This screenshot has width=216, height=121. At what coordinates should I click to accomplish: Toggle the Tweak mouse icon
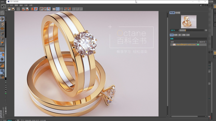click(x=2, y=54)
